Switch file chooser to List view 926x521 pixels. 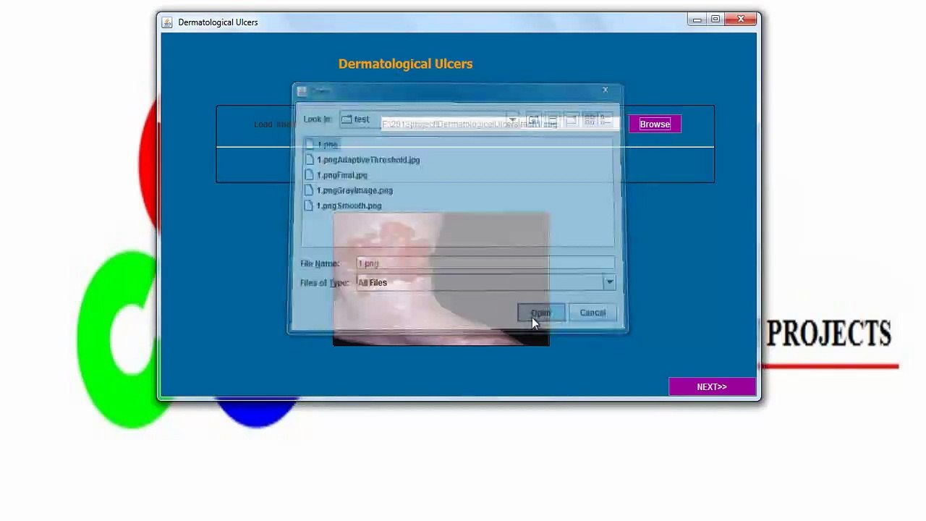[590, 119]
